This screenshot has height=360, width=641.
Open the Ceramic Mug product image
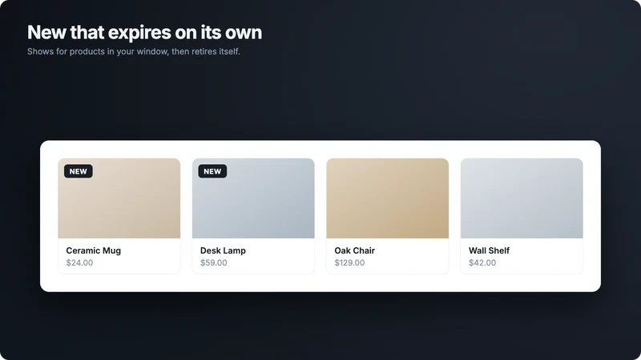click(119, 198)
